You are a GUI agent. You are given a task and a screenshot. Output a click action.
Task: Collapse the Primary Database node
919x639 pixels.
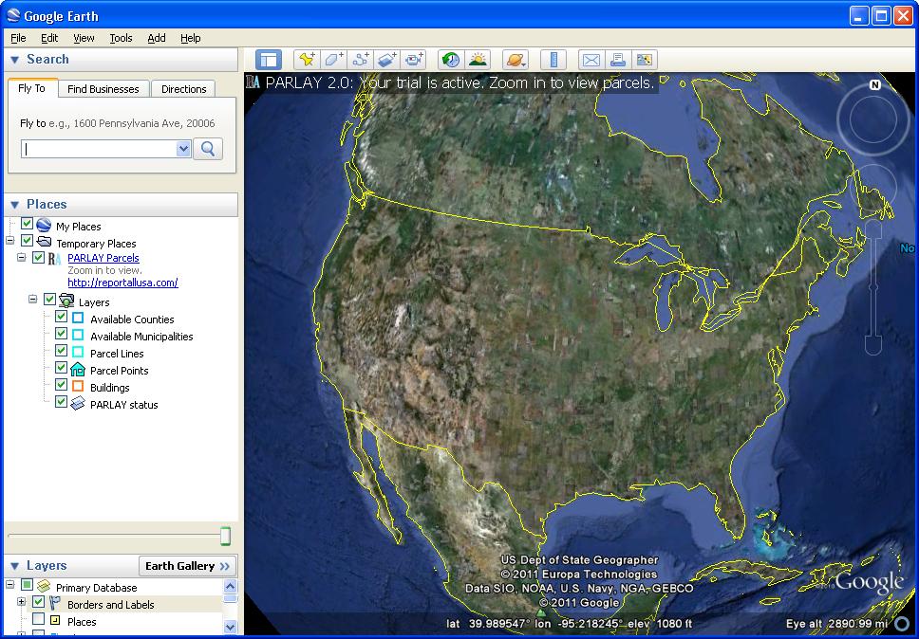[9, 585]
